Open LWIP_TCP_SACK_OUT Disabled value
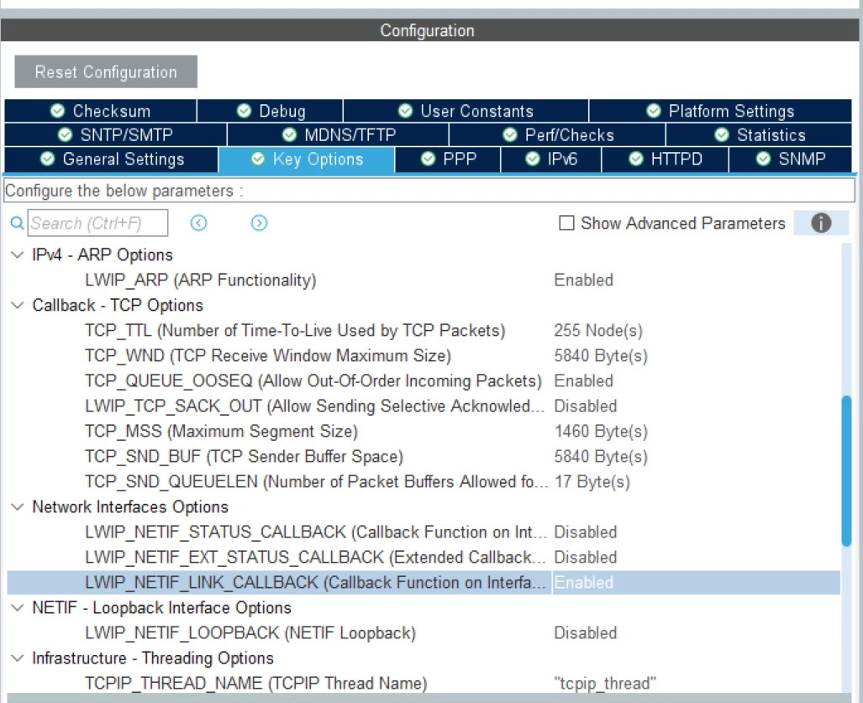 (x=585, y=406)
